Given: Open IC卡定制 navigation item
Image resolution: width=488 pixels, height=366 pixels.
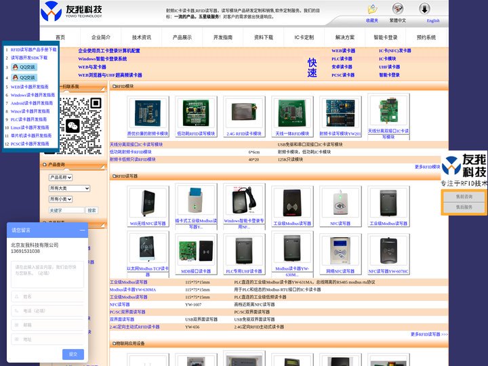Looking at the screenshot, I should (x=304, y=37).
